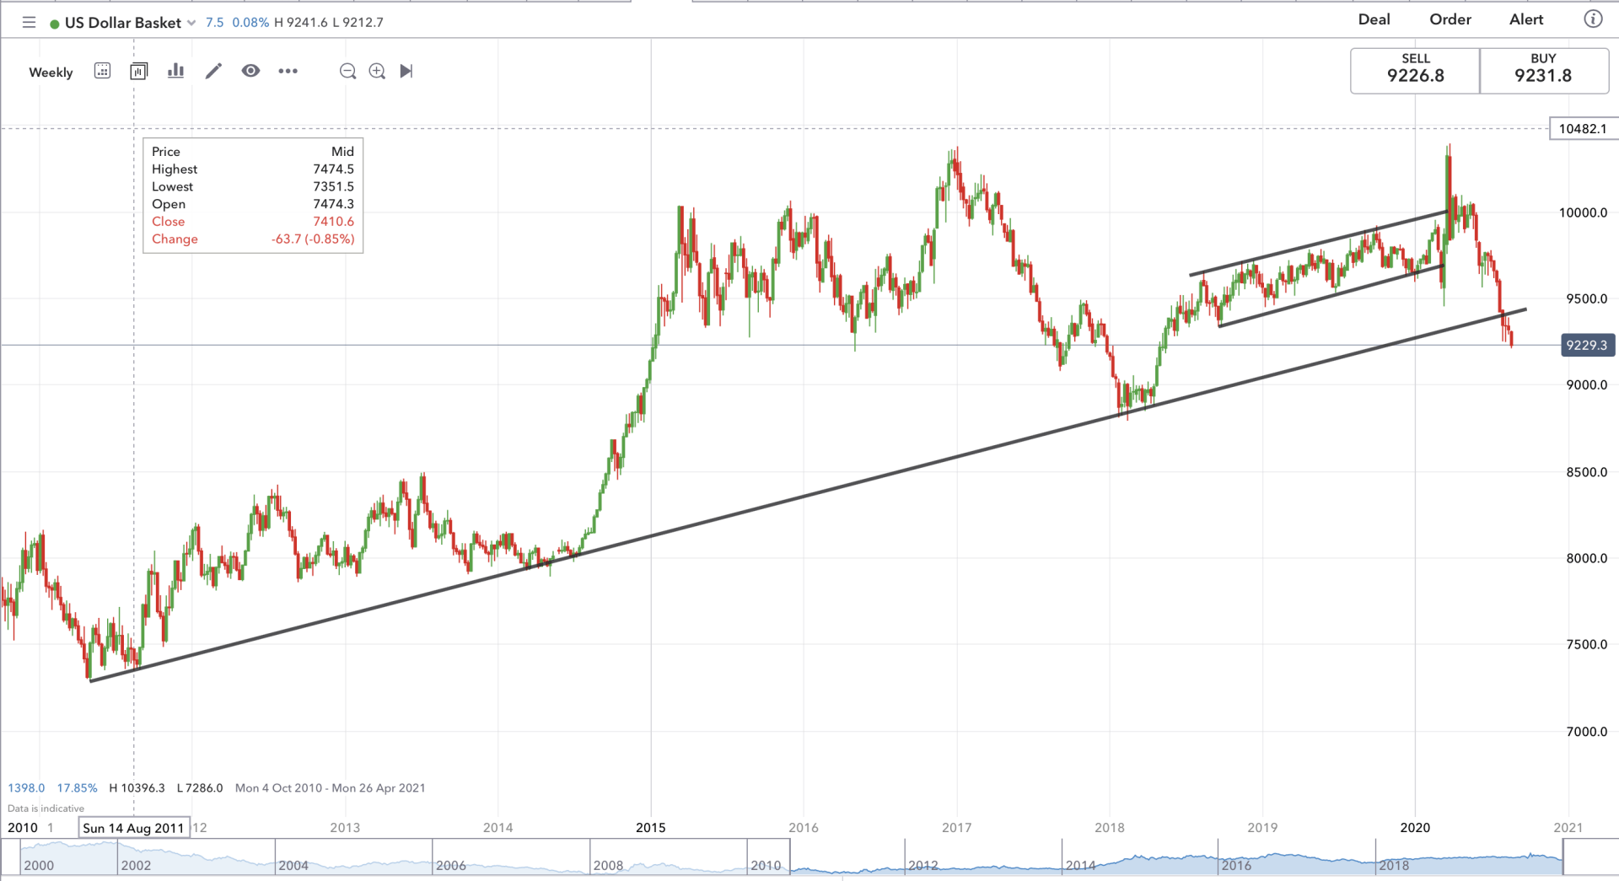Jump to latest data with skip arrow

point(406,71)
